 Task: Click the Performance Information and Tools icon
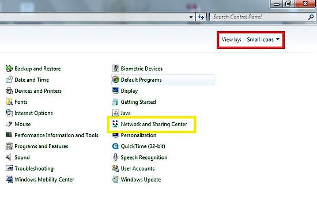pos(9,135)
